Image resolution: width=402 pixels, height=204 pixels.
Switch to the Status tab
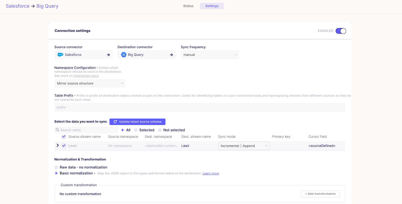(x=188, y=6)
